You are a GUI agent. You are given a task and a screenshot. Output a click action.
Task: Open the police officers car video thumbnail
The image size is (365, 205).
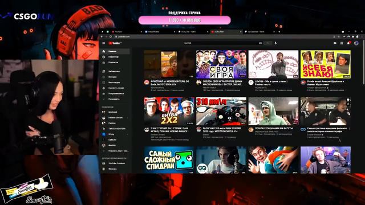point(326,111)
